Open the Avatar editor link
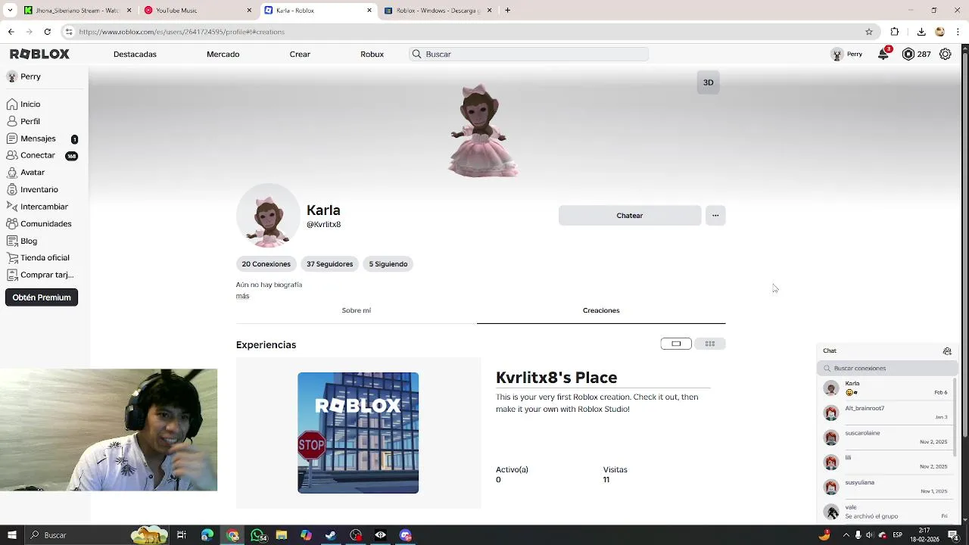 point(26,173)
